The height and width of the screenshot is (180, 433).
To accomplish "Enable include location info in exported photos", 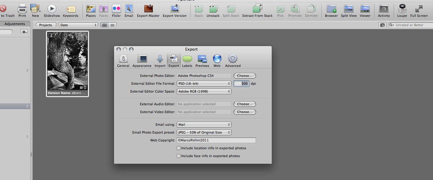I will pyautogui.click(x=179, y=148).
